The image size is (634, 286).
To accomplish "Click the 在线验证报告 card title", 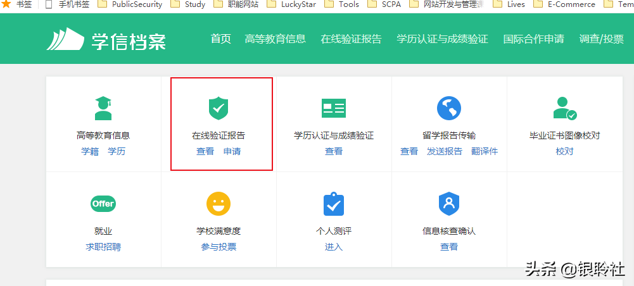I will click(x=219, y=136).
